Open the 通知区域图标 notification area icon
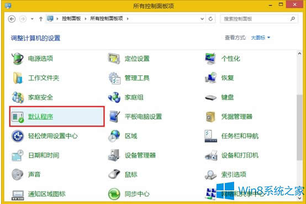The width and height of the screenshot is (306, 204). [x=18, y=195]
